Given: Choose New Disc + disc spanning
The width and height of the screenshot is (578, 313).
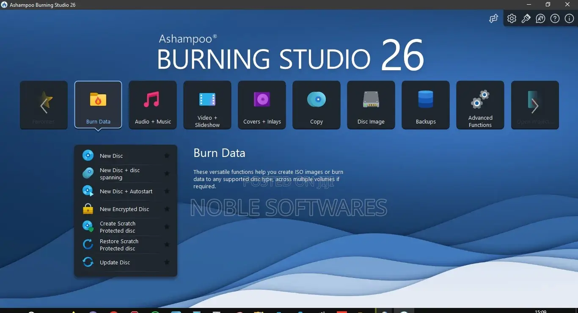Looking at the screenshot, I should tap(121, 174).
